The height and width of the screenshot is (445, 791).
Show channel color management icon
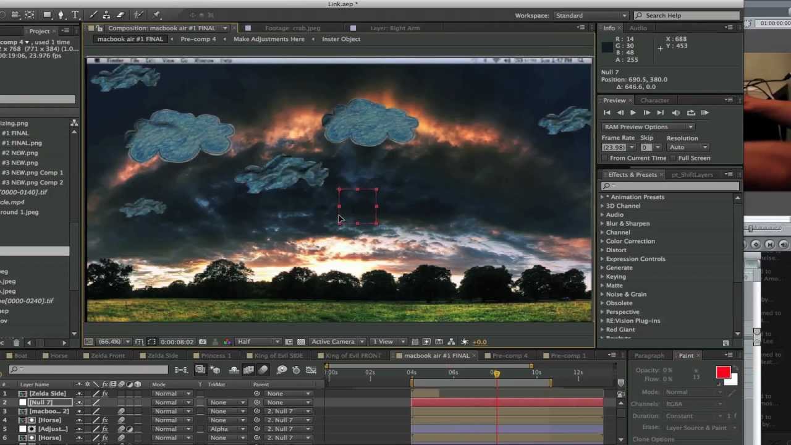pyautogui.click(x=227, y=342)
